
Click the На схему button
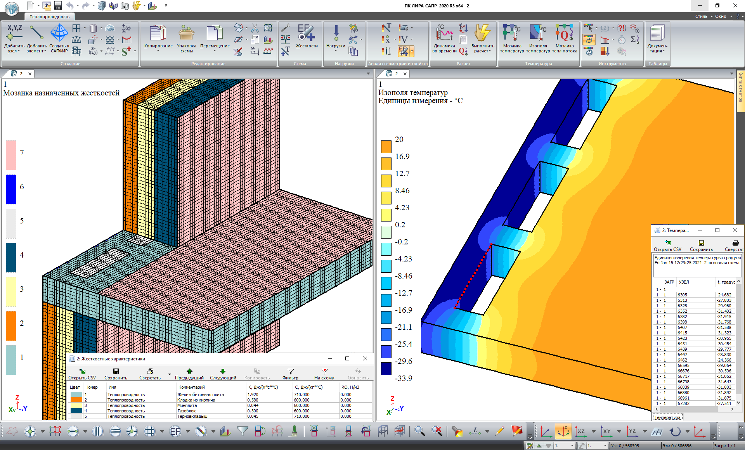click(x=324, y=374)
